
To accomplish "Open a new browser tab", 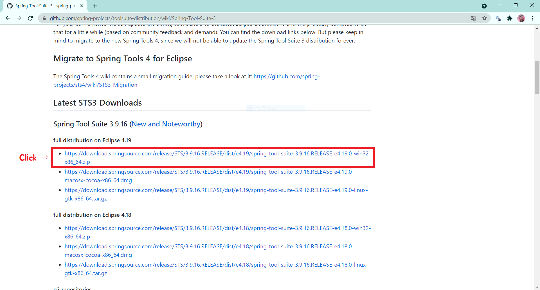I will (95, 6).
